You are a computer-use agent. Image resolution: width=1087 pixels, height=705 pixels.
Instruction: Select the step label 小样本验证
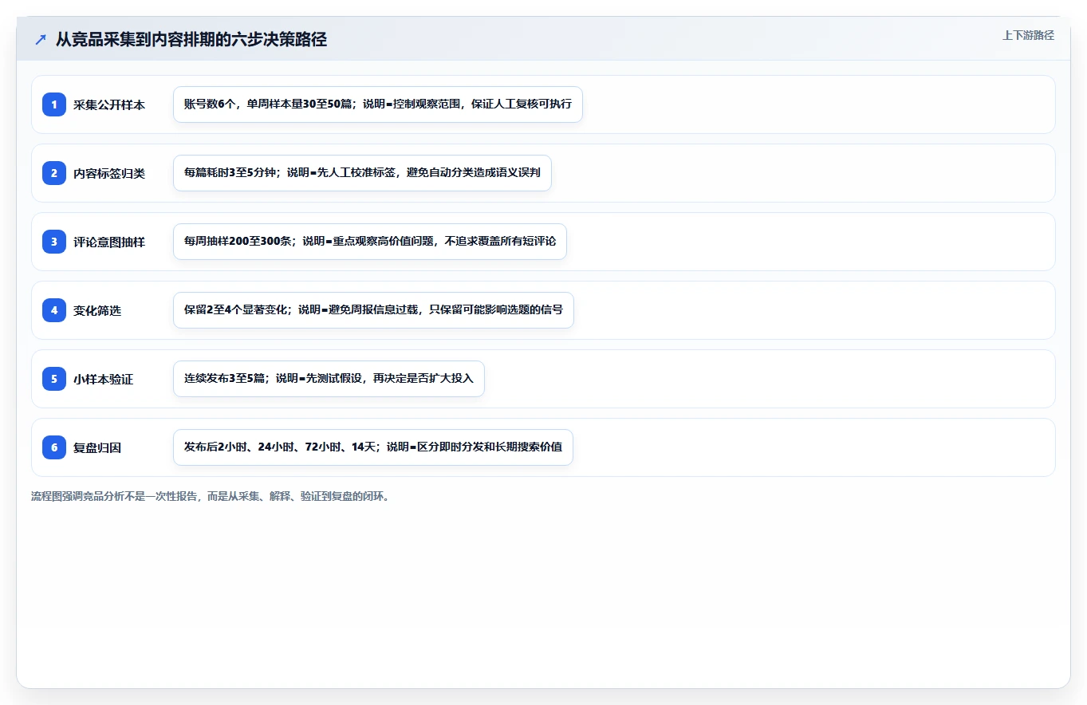pos(104,379)
